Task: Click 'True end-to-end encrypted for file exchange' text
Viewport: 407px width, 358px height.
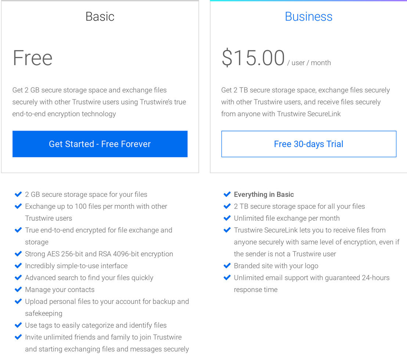Action: [99, 236]
